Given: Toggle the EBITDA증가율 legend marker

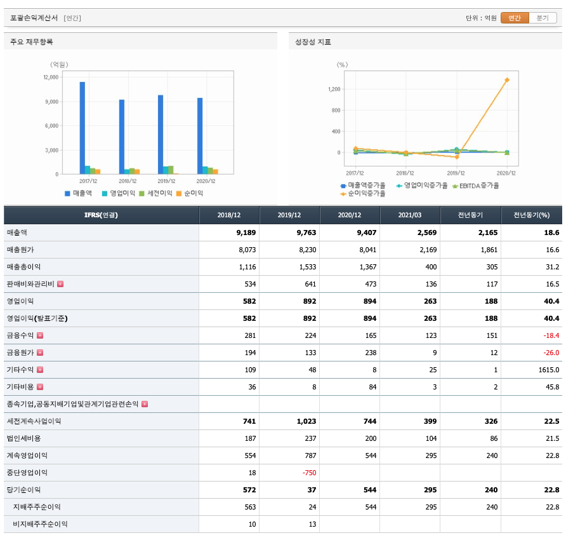Looking at the screenshot, I should pos(455,186).
